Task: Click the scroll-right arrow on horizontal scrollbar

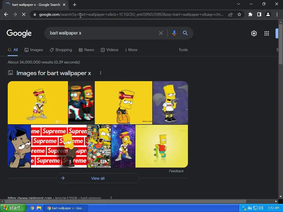Action: 276,201
